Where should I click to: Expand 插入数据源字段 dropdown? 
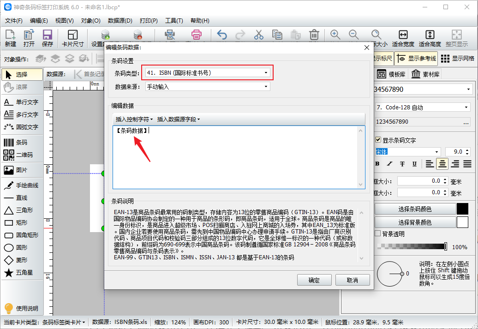pyautogui.click(x=179, y=119)
